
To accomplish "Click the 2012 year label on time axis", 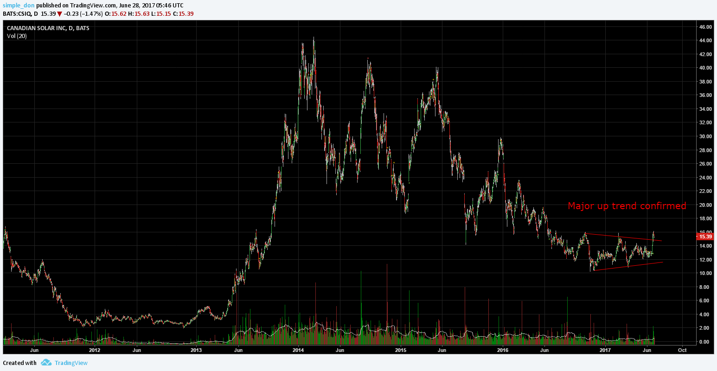I will coord(95,350).
